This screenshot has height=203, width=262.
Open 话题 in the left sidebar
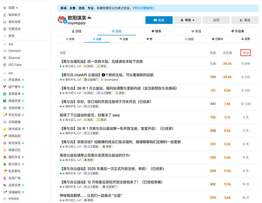point(11,8)
